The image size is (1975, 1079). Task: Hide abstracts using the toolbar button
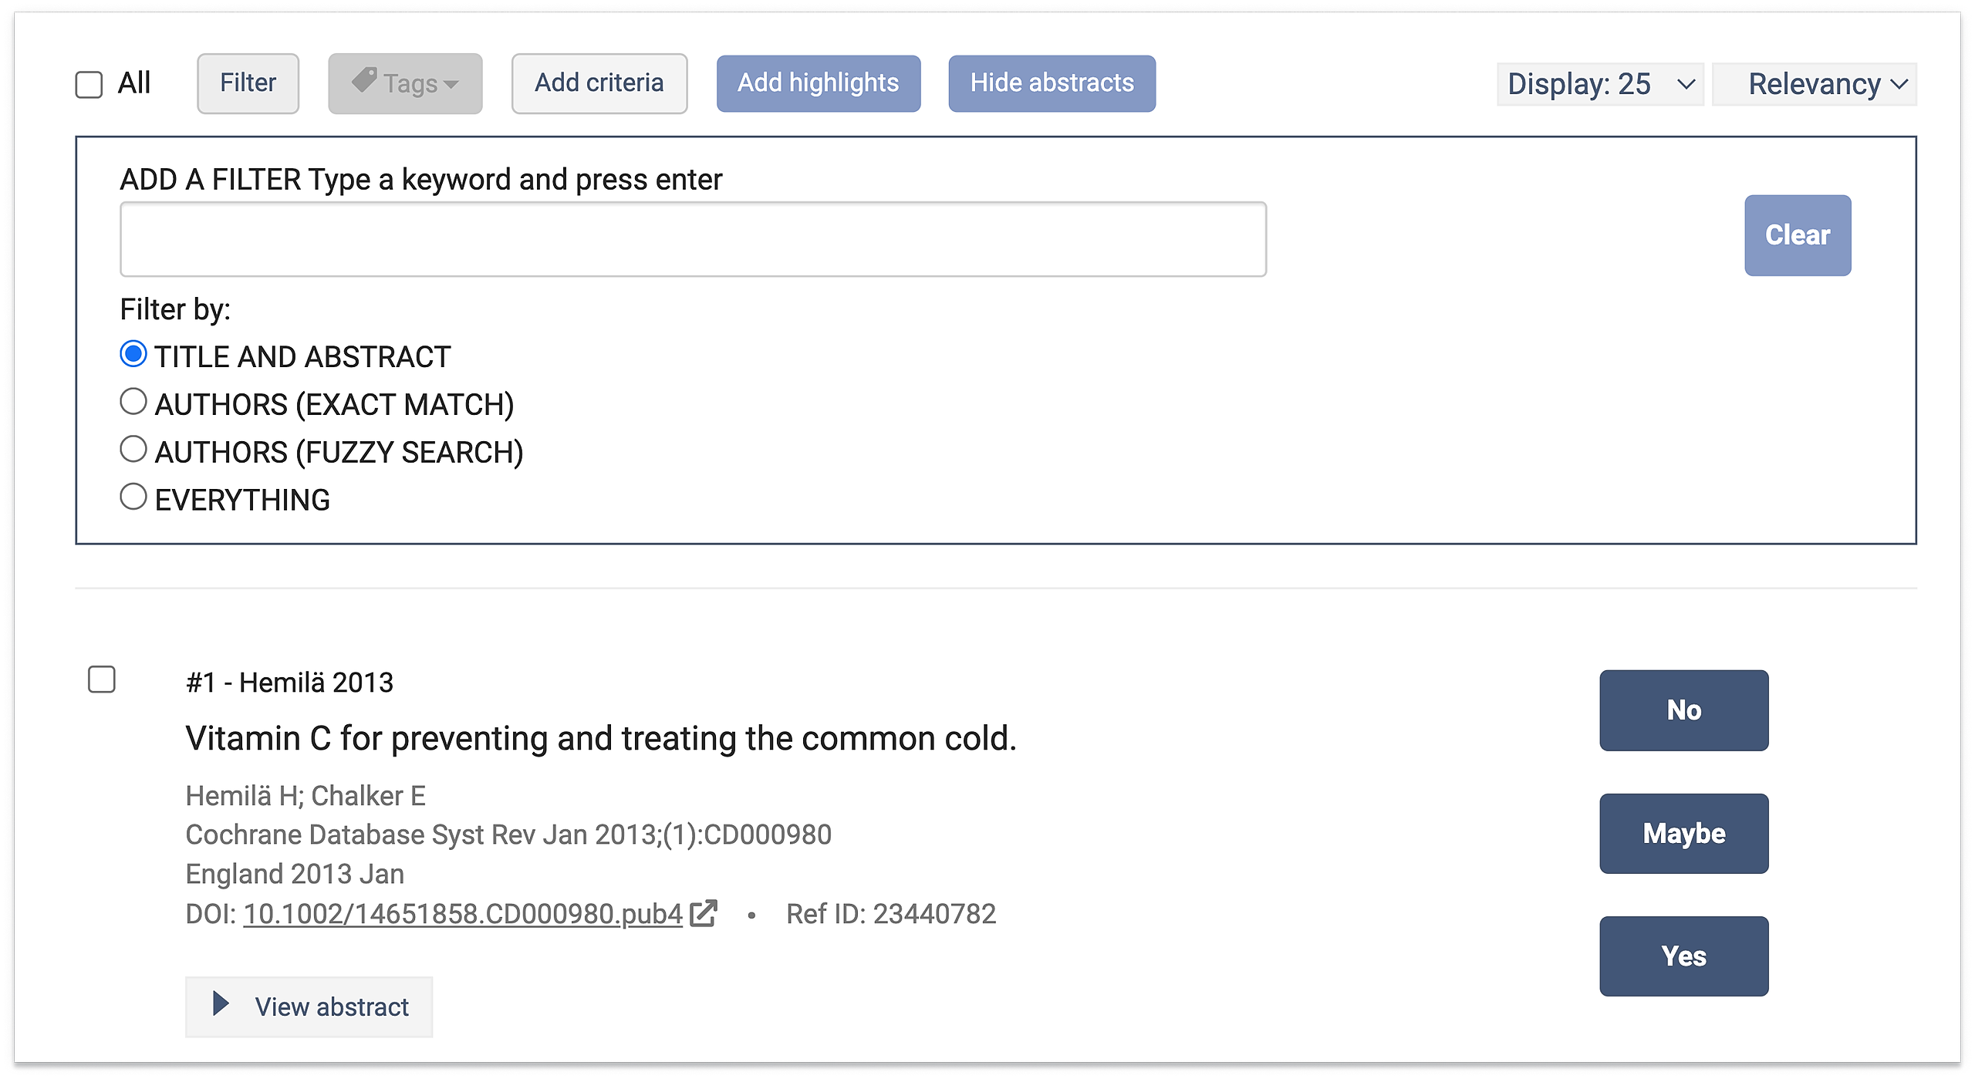point(1052,83)
